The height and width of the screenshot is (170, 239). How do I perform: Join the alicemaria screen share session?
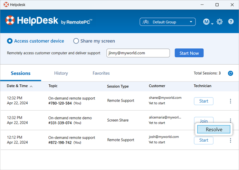(203, 121)
